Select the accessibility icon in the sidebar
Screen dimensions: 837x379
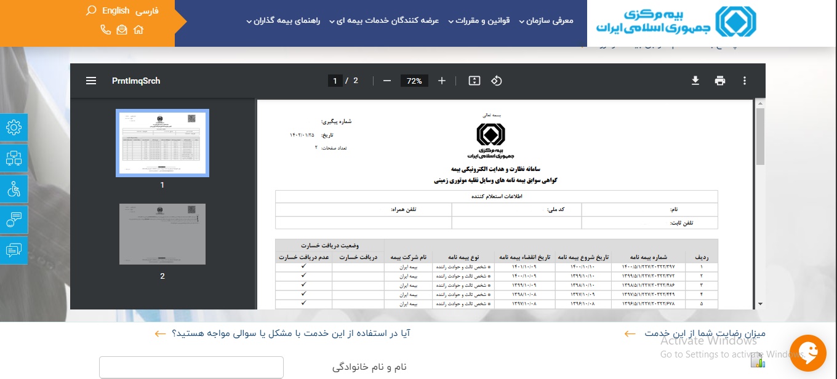coord(13,189)
